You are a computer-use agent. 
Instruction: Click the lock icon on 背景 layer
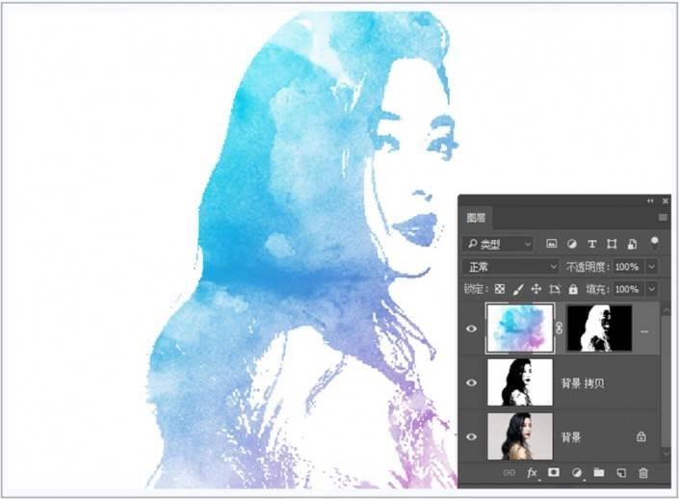[641, 436]
